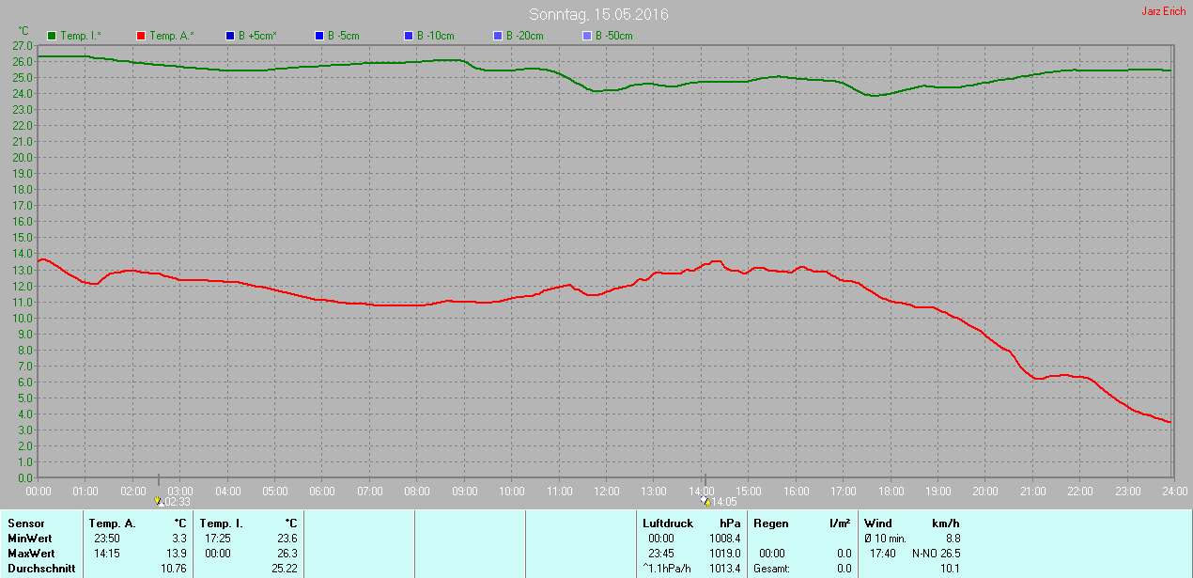Click the 12:00 label on the time axis

[x=606, y=492]
